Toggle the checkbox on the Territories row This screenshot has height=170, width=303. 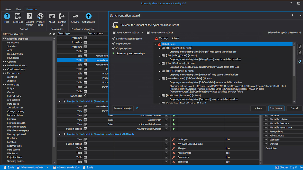point(166,162)
